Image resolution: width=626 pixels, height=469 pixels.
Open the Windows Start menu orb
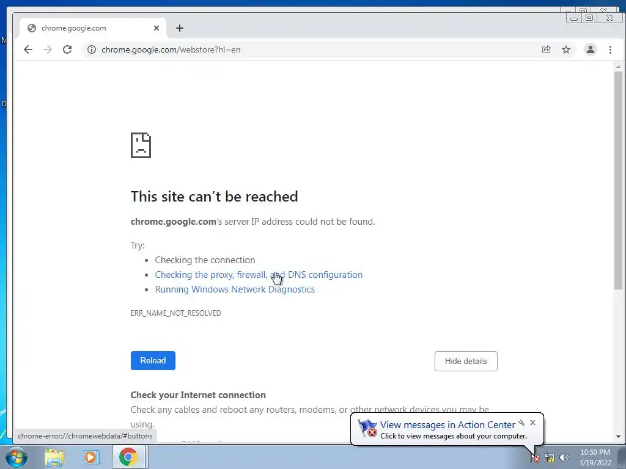click(x=16, y=457)
